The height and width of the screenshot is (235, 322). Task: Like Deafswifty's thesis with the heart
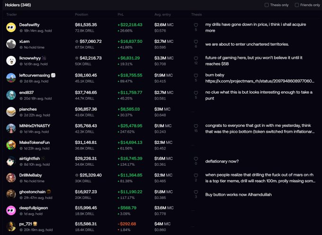pyautogui.click(x=196, y=25)
